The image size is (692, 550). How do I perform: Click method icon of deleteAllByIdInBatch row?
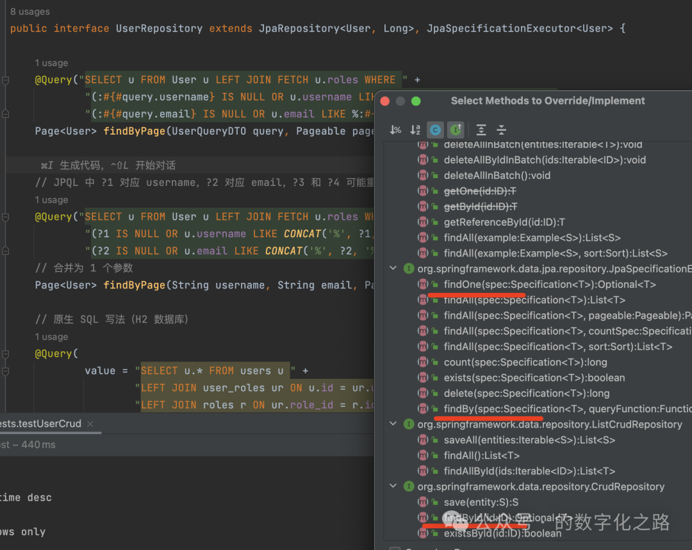click(423, 160)
